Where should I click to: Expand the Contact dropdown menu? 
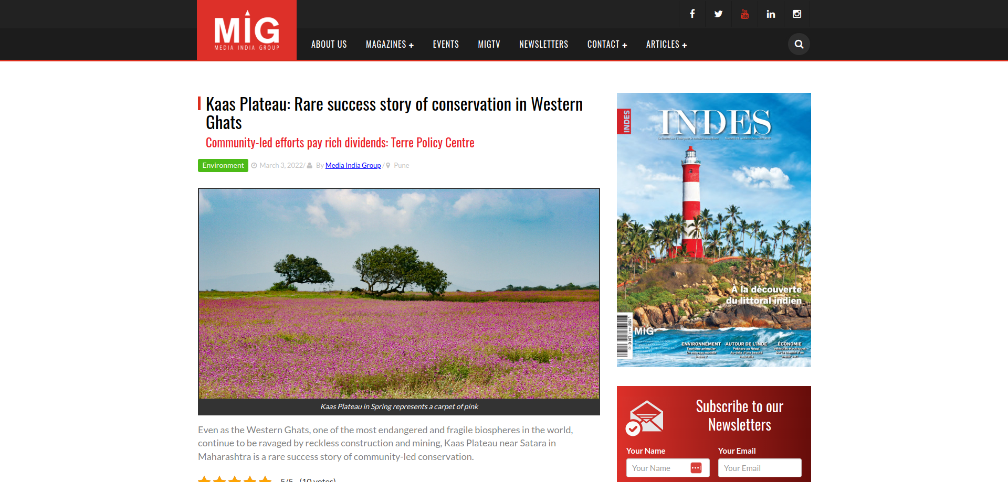click(x=607, y=45)
